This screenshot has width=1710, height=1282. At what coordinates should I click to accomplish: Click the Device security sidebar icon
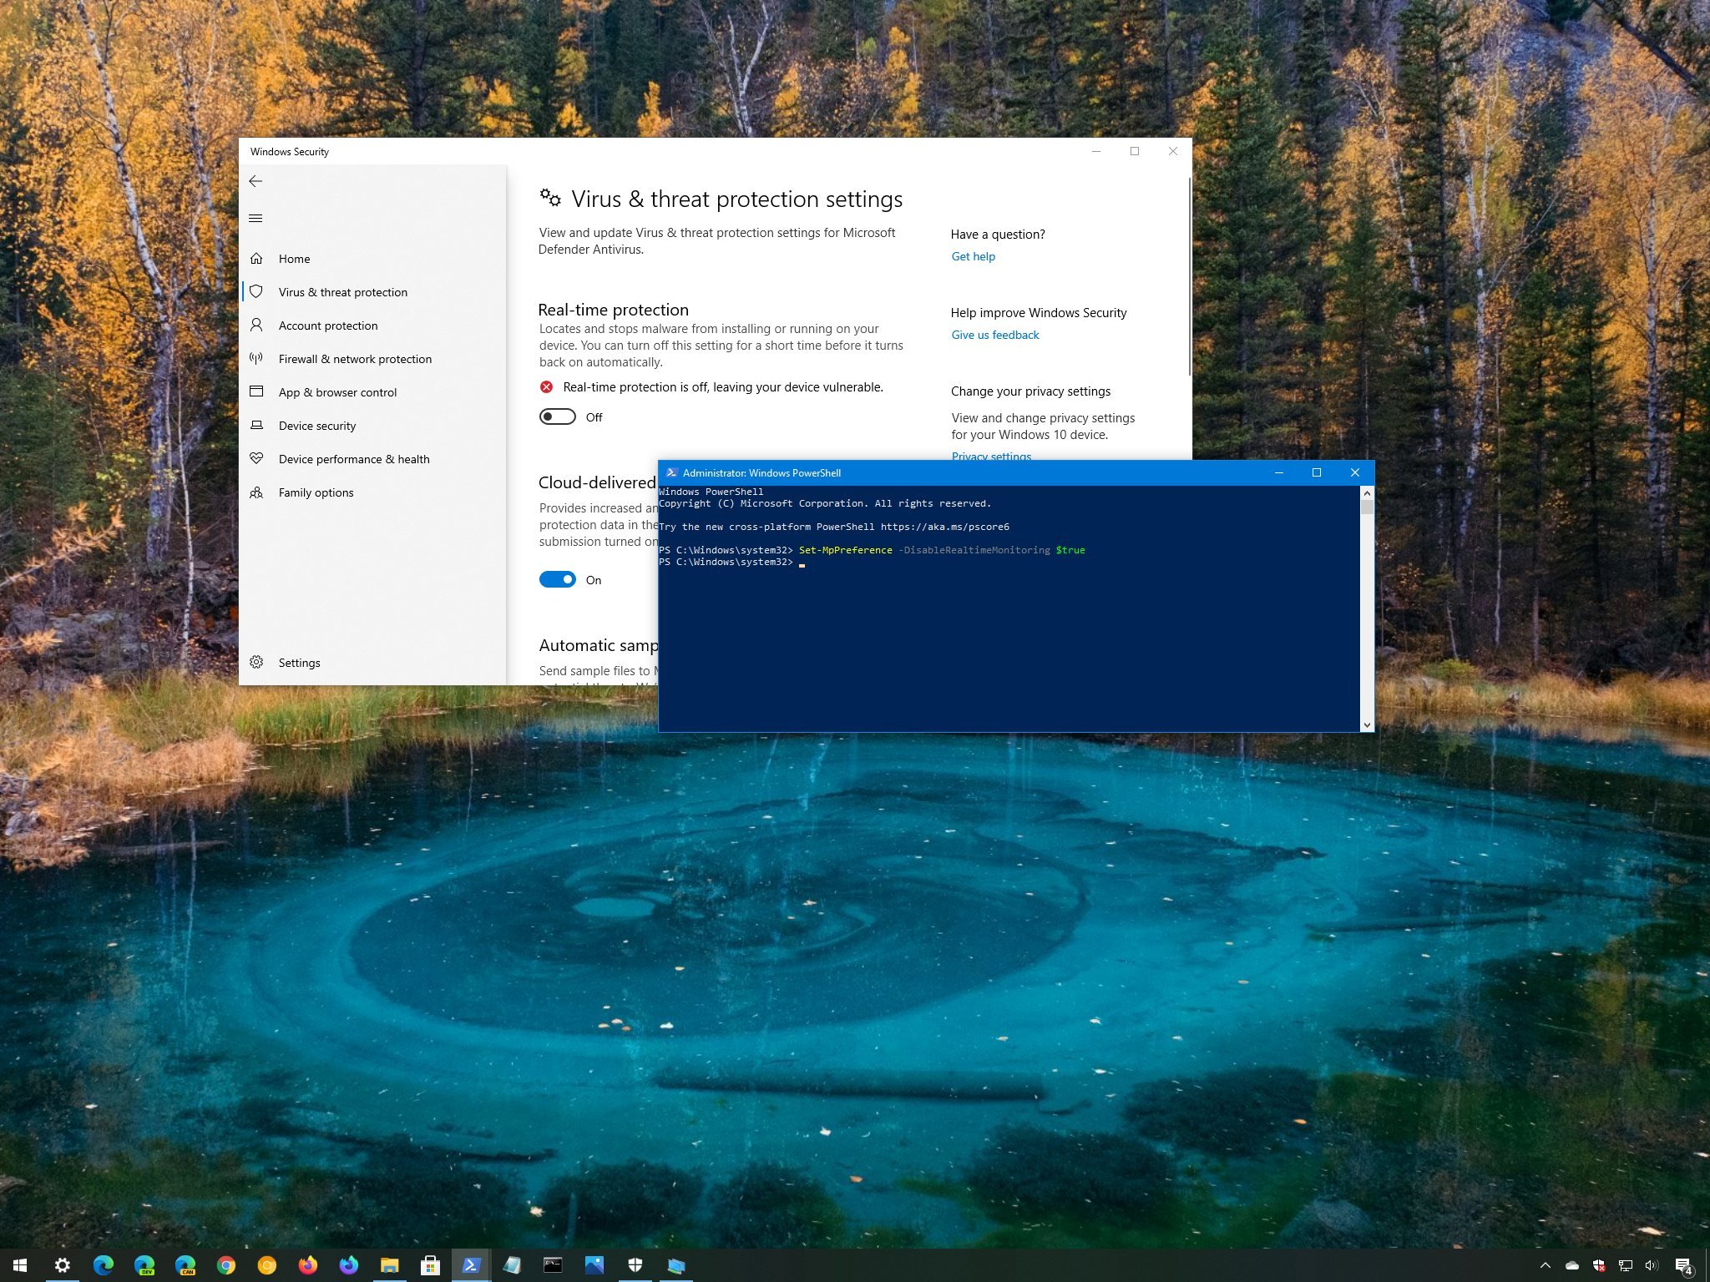[x=259, y=426]
